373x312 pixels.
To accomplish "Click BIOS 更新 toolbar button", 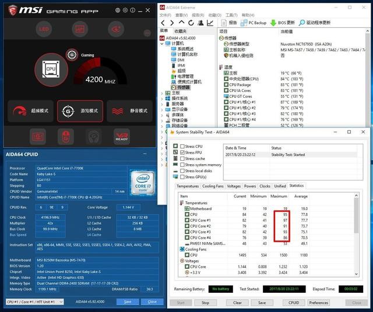I will click(283, 23).
